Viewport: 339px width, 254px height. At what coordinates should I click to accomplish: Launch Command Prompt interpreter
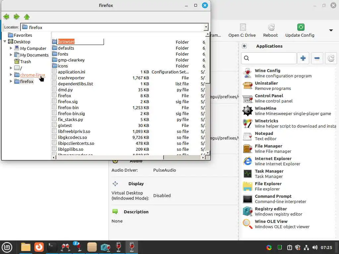[x=289, y=199]
